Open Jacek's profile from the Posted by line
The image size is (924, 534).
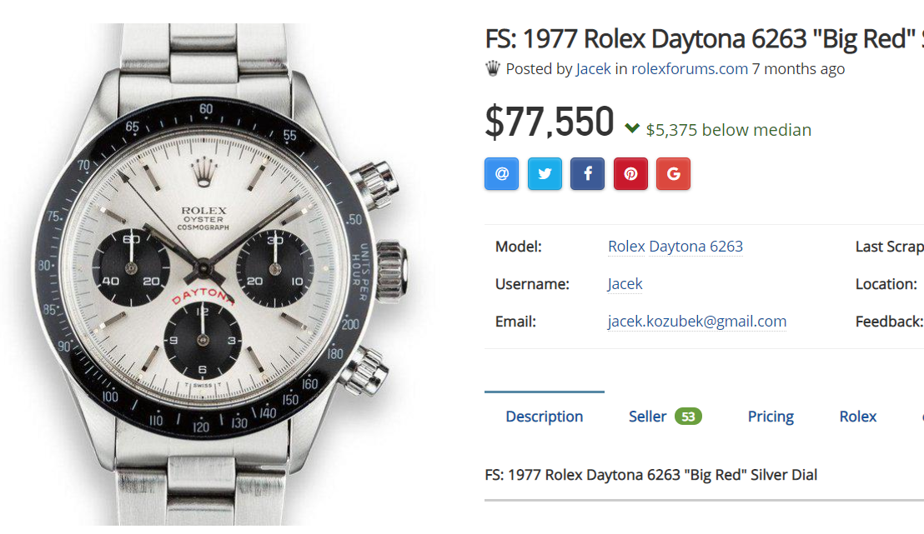click(593, 69)
